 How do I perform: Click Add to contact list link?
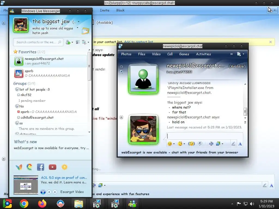coord(138,42)
